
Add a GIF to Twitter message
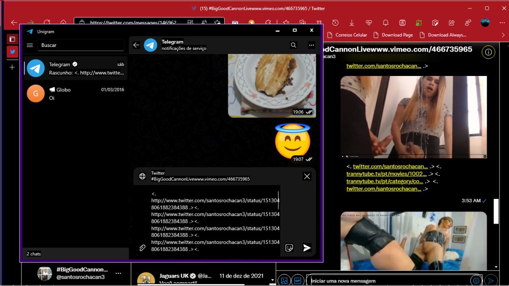coord(297,280)
